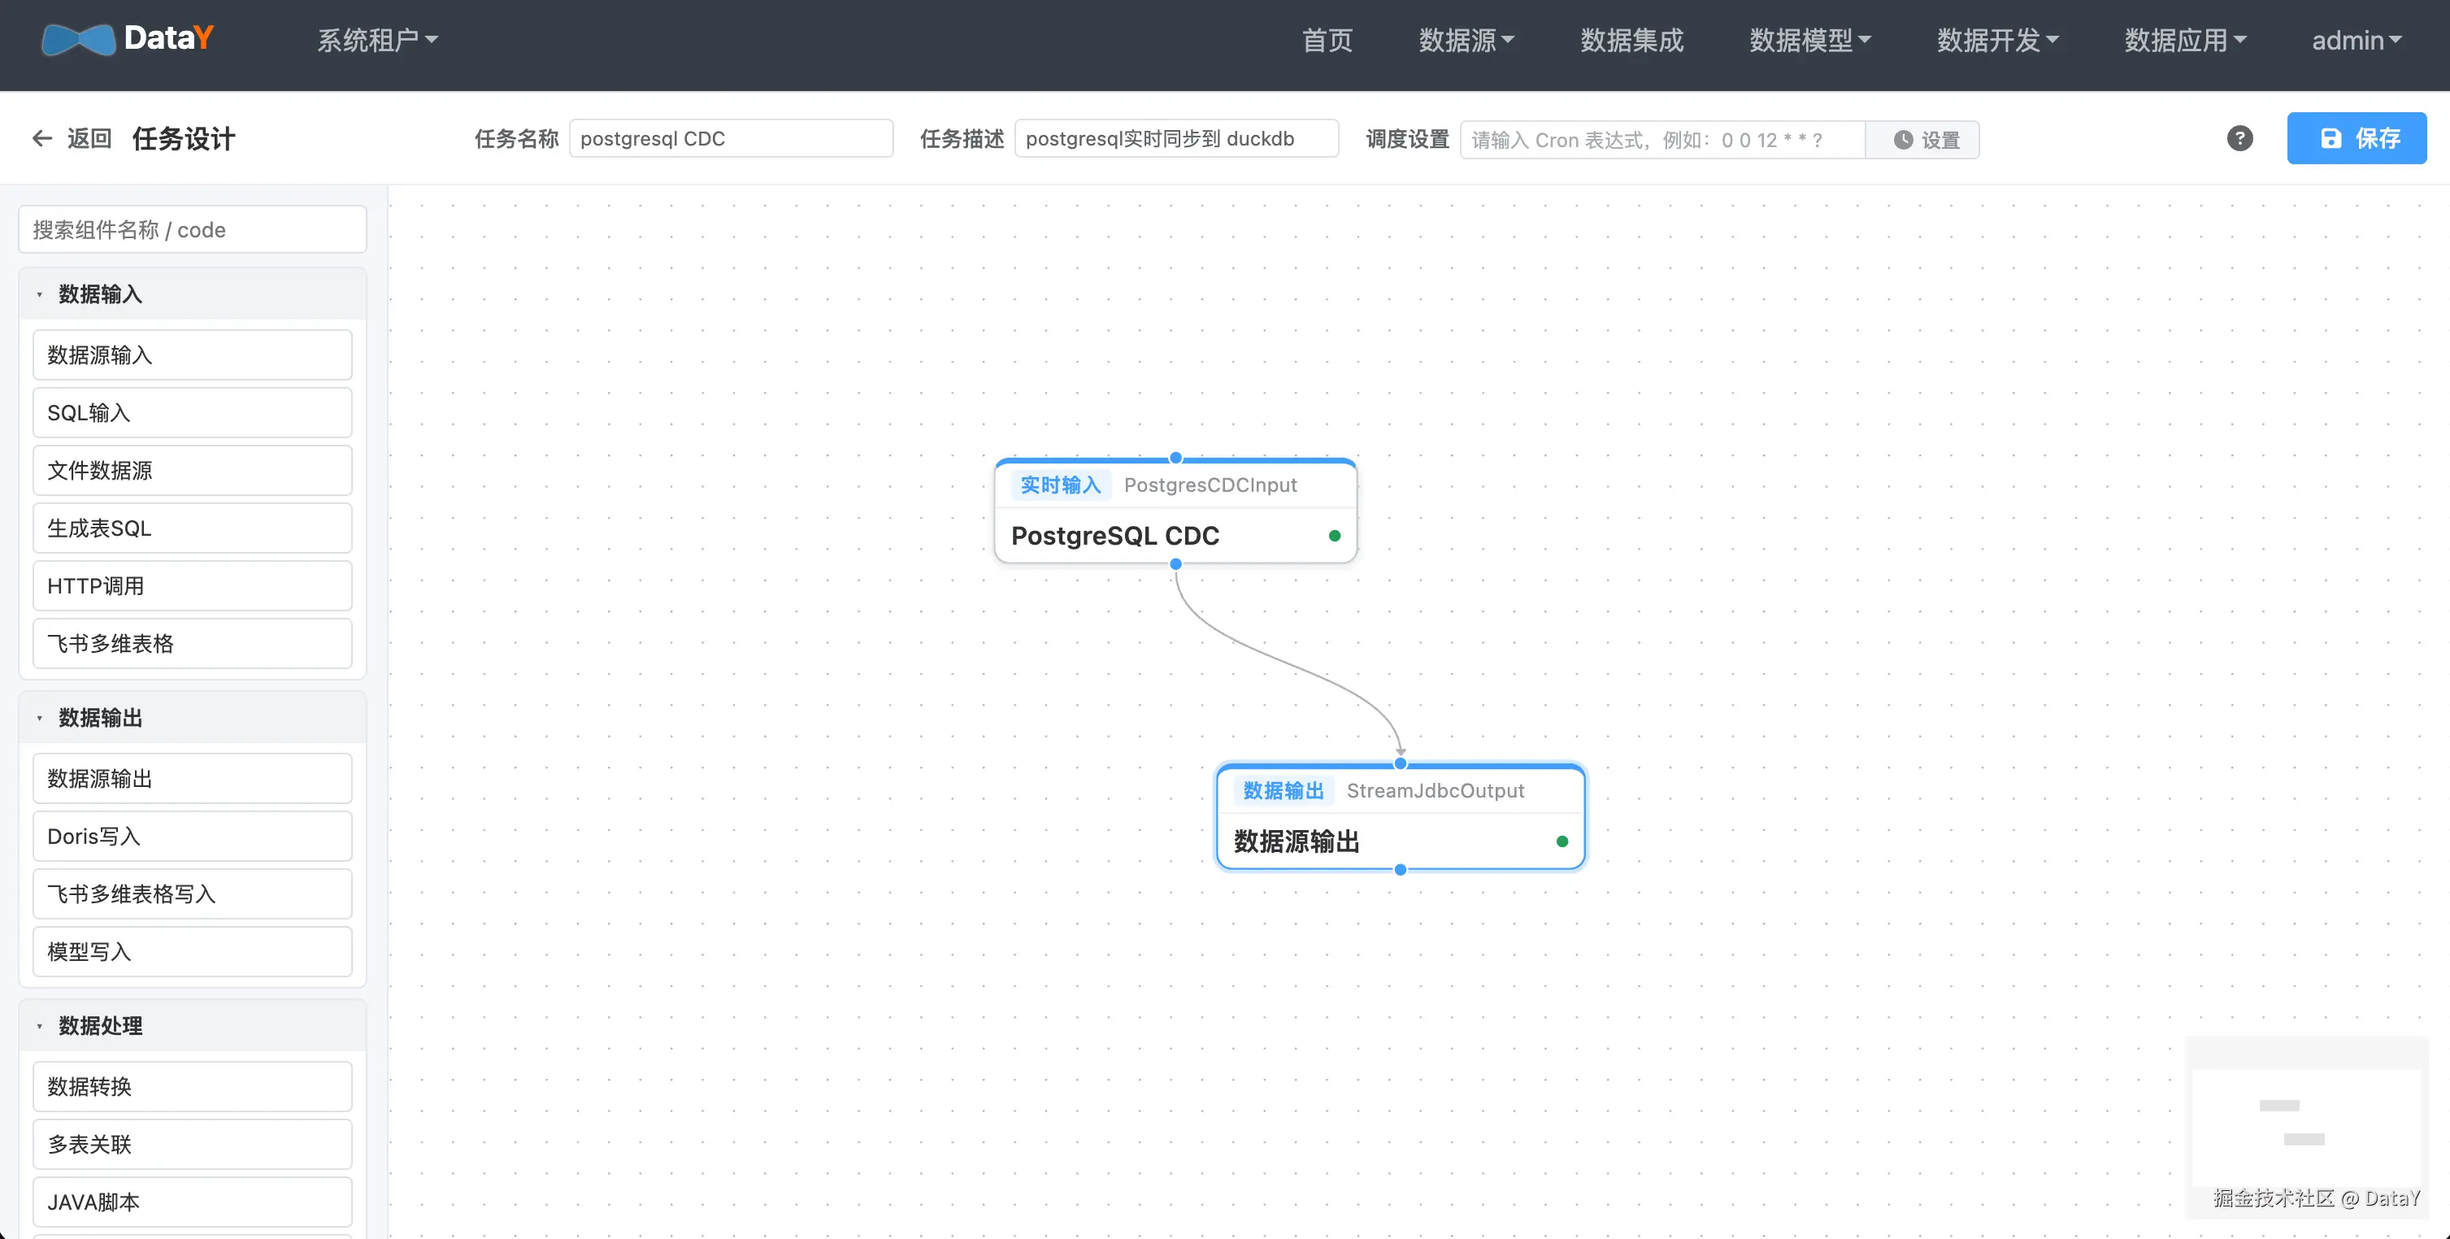Click the canvas minimap thumbnail
Image resolution: width=2450 pixels, height=1239 pixels.
point(2305,1127)
